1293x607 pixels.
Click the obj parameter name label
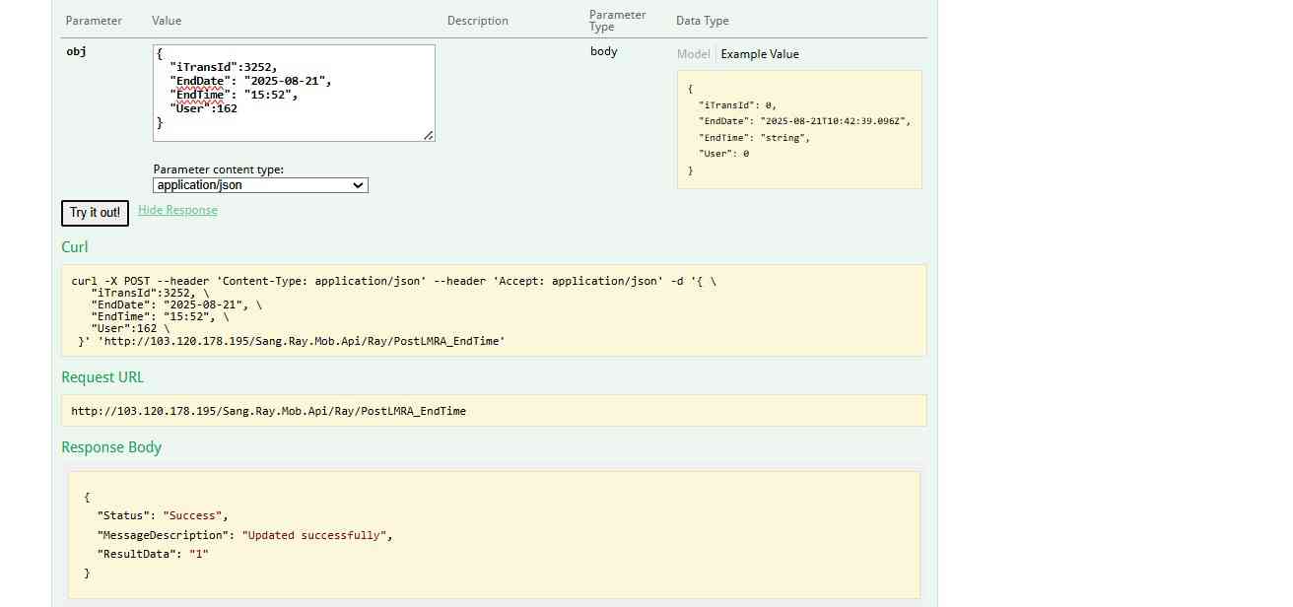pyautogui.click(x=76, y=51)
